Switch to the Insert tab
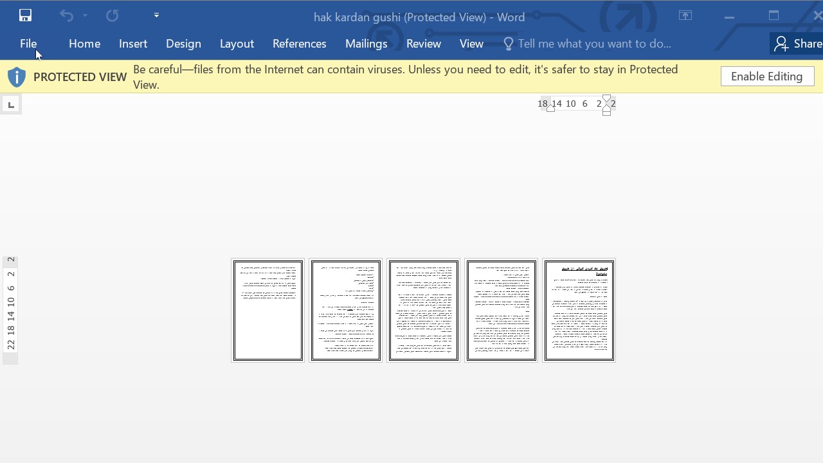823x463 pixels. click(x=133, y=44)
